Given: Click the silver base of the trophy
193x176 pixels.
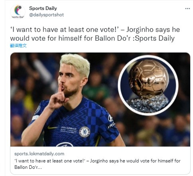Looking at the screenshot, I should (147, 104).
